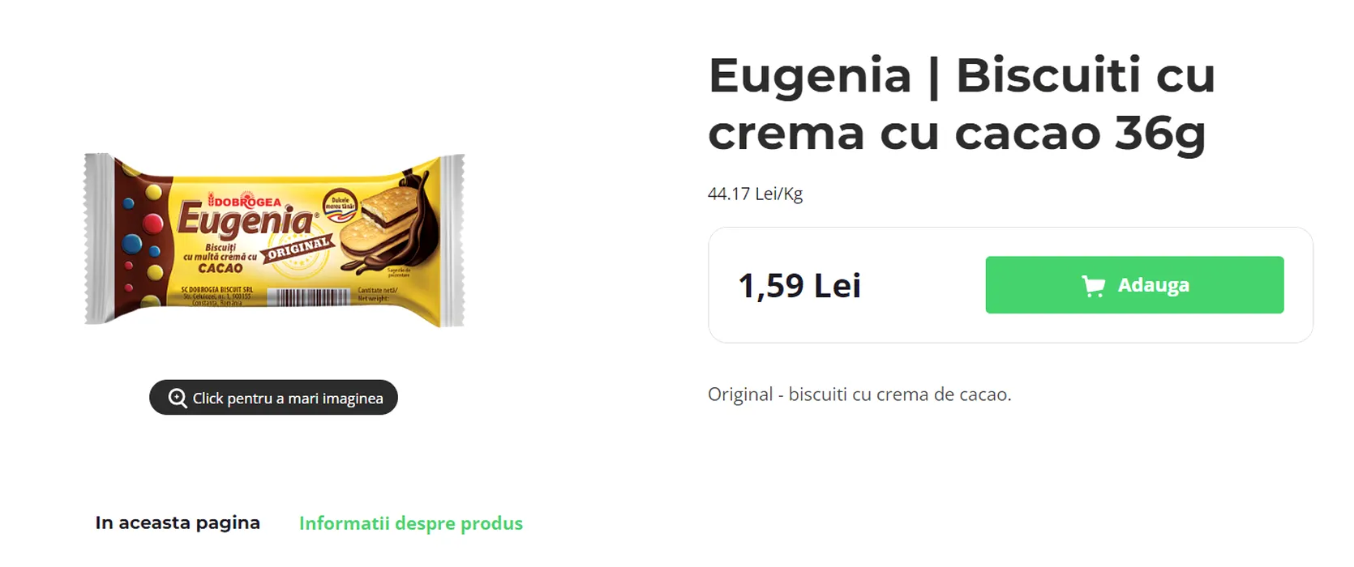
Task: Click the Eugenia Biscuiti cu crema title
Action: click(962, 104)
